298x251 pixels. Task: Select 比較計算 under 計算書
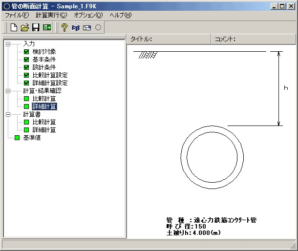[44, 122]
